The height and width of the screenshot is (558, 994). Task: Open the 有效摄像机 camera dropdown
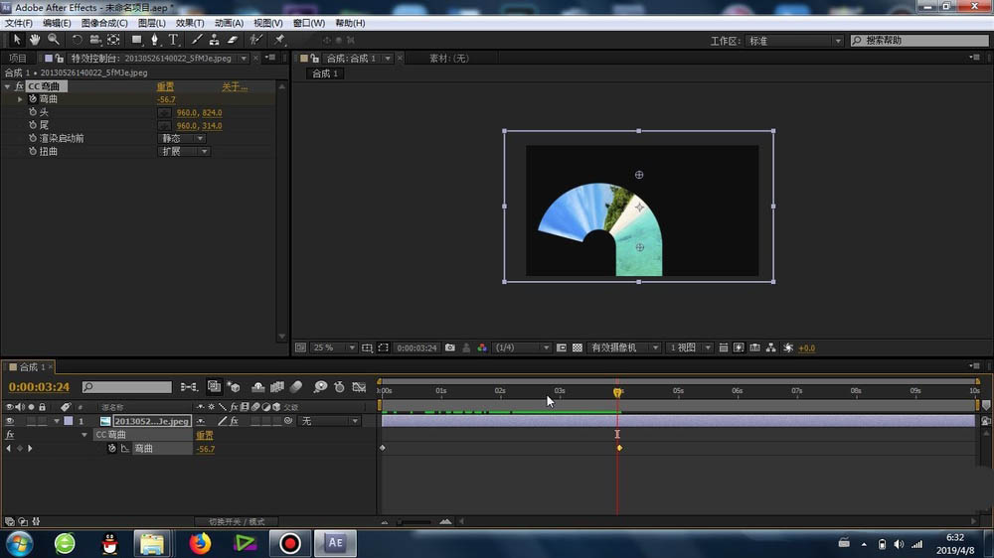[x=625, y=349]
